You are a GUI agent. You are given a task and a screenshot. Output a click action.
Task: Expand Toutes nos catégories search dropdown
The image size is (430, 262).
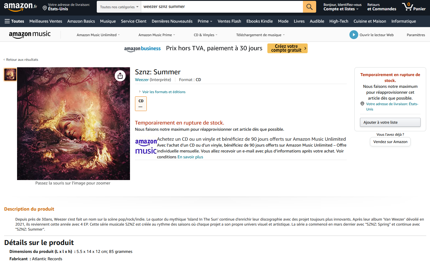coord(119,7)
